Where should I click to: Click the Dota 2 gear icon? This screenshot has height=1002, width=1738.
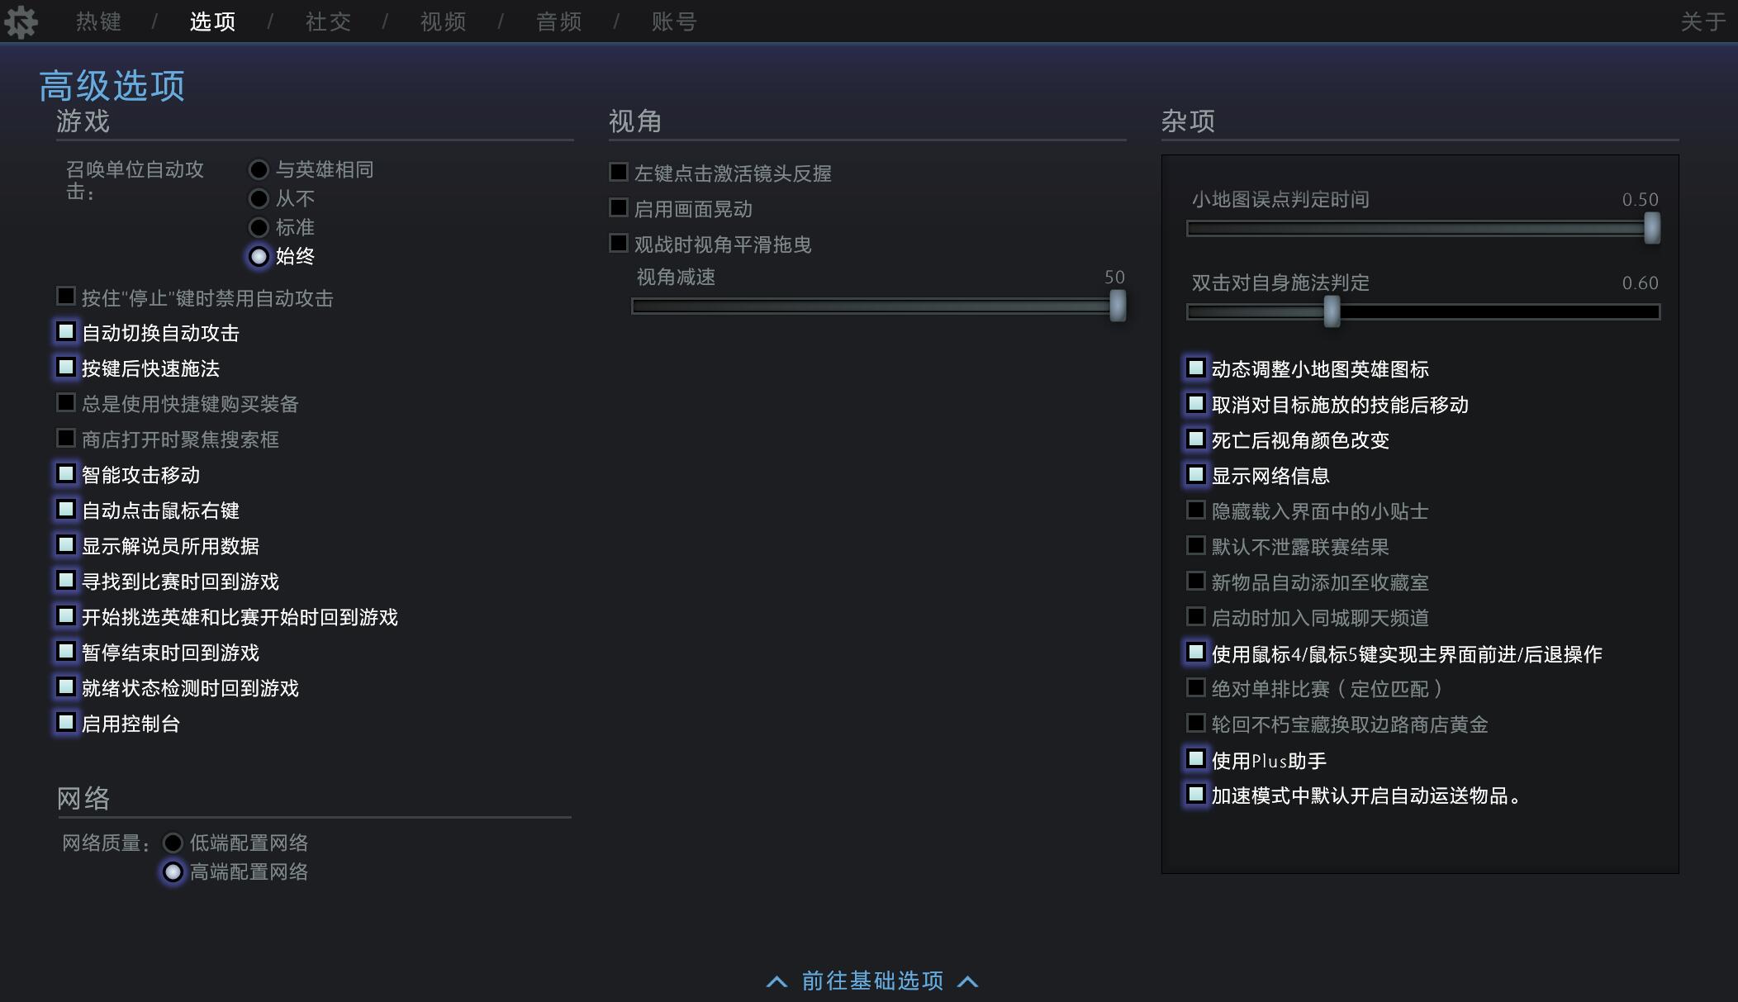point(22,21)
